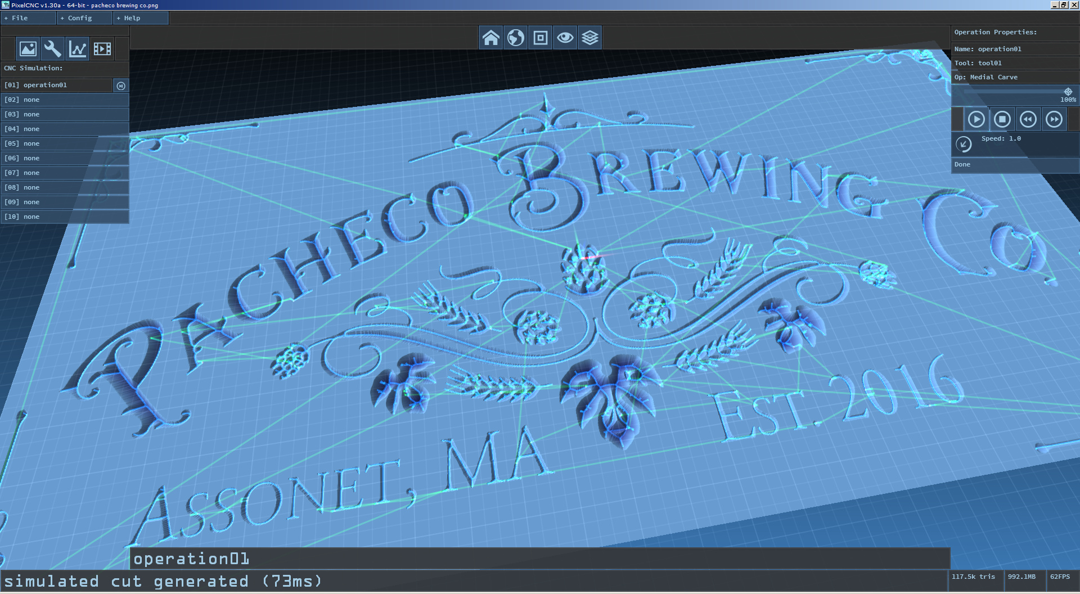The image size is (1080, 594).
Task: Click the Speed: 1.0 value
Action: pos(1001,138)
